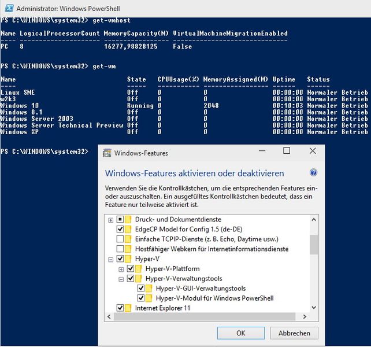Expand the Druck- und Dokumentdienste node

(x=110, y=220)
